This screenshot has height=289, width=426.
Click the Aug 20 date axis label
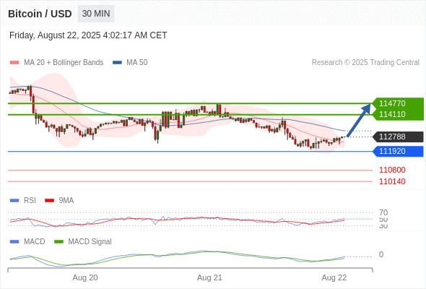point(85,278)
